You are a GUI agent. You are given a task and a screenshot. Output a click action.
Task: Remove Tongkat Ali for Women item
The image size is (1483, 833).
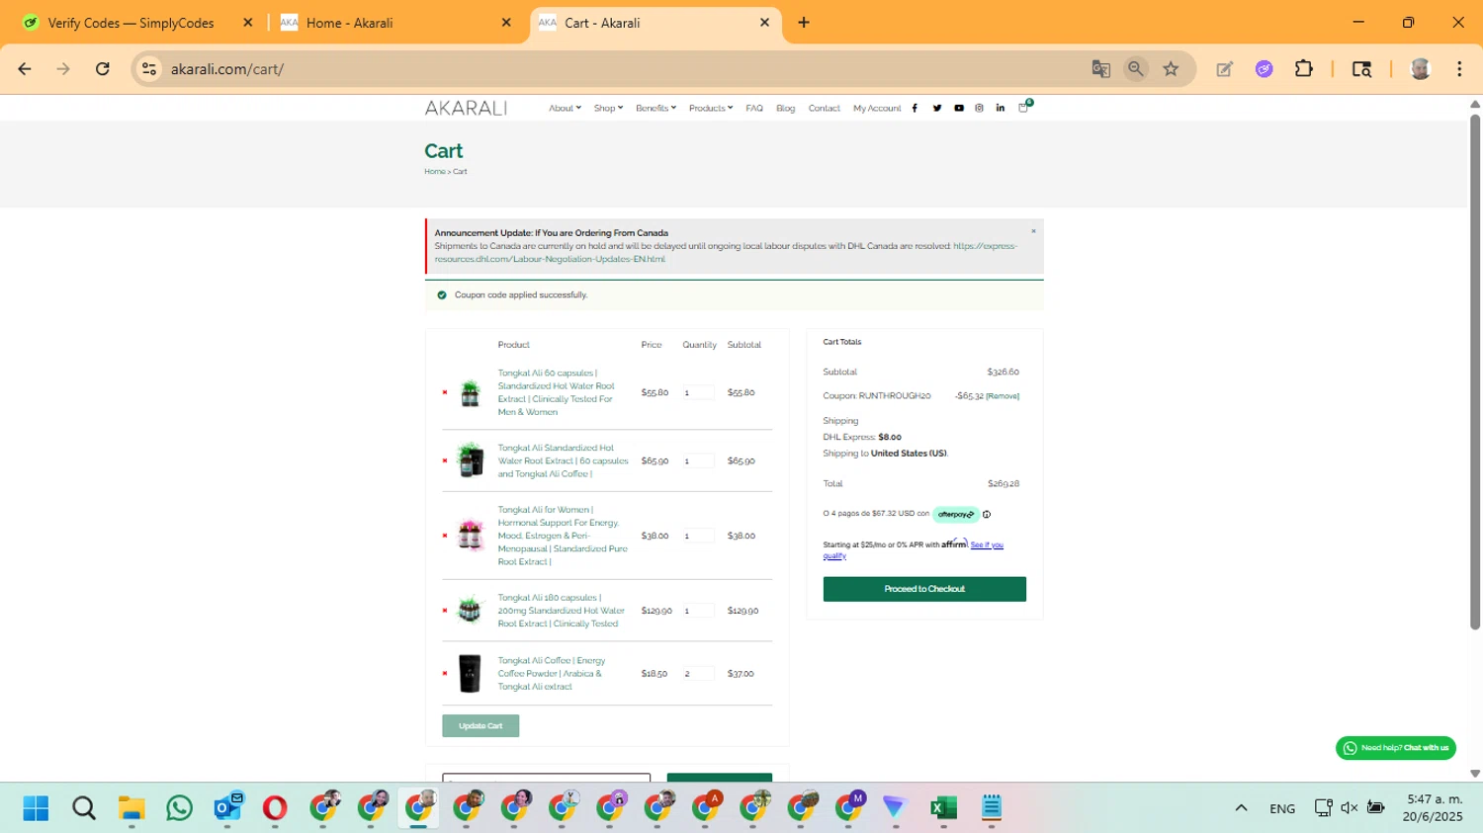[445, 536]
